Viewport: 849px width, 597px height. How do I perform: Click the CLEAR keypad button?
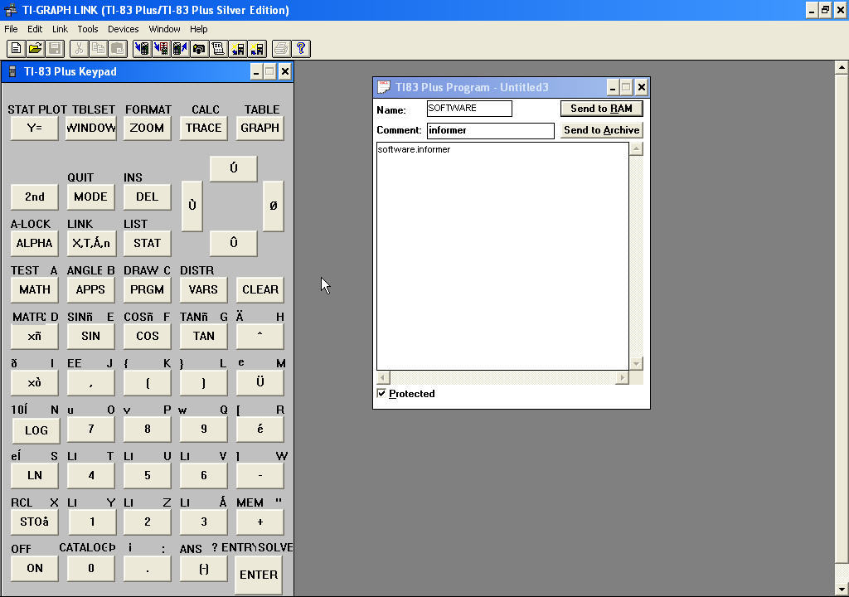260,290
